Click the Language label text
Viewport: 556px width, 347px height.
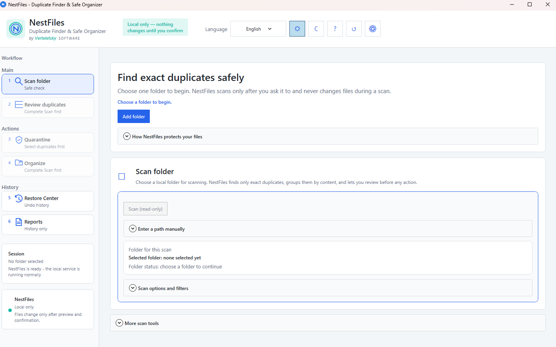[x=216, y=29]
